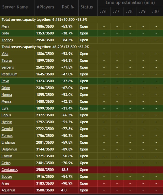This screenshot has height=195, width=163.
Task: Click player count 2502/3500 for Serpens
Action: pyautogui.click(x=45, y=67)
